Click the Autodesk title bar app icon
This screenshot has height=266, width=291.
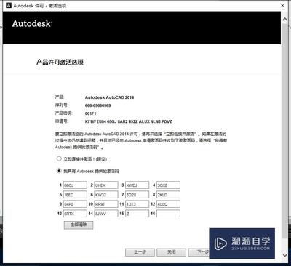(9, 5)
